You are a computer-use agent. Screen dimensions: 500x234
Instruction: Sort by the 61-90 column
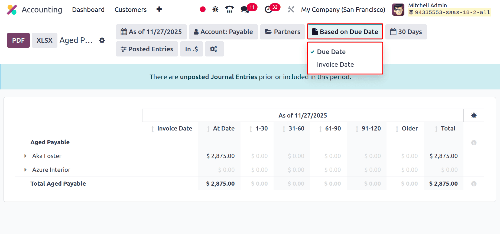point(320,129)
